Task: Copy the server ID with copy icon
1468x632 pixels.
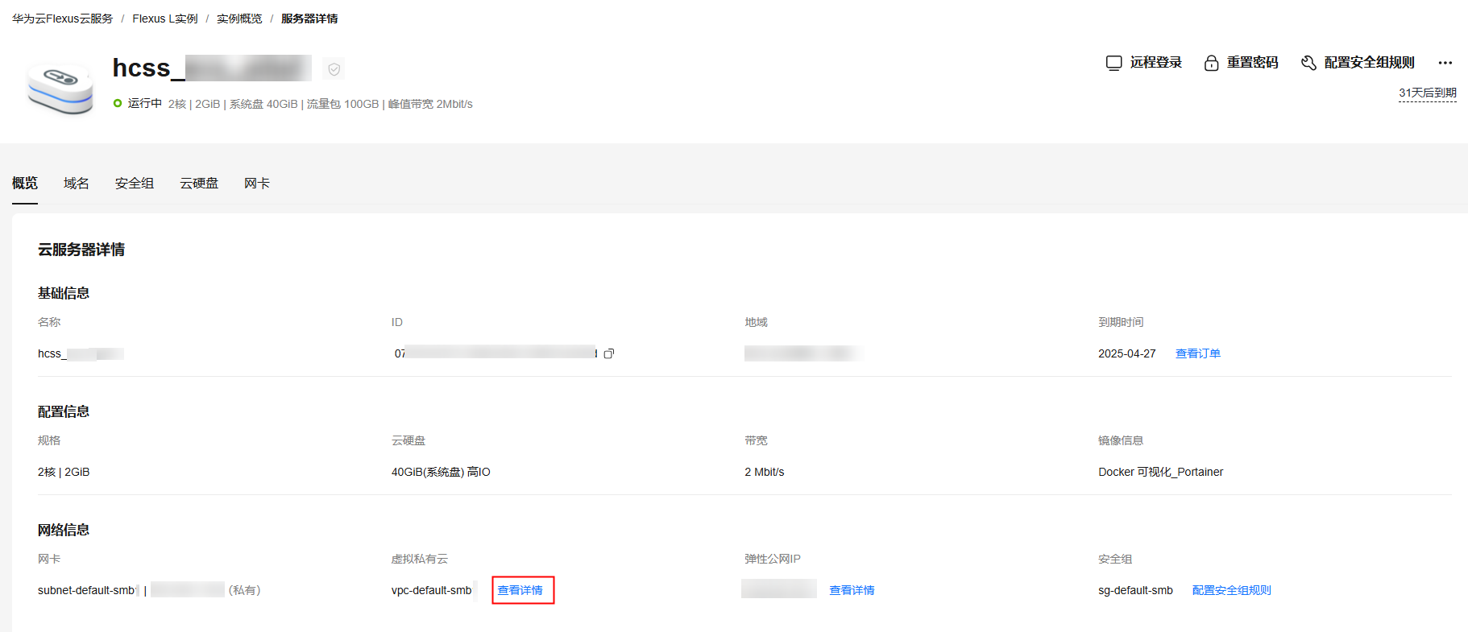Action: (x=609, y=353)
